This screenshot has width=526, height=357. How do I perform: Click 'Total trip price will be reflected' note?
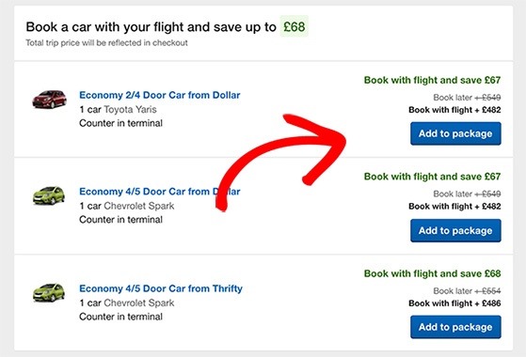click(x=106, y=43)
